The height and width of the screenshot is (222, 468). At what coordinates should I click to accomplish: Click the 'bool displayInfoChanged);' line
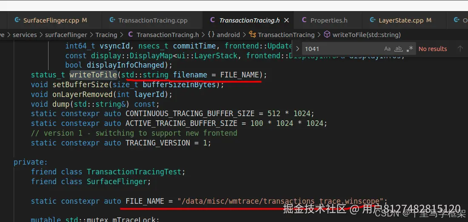coord(119,65)
